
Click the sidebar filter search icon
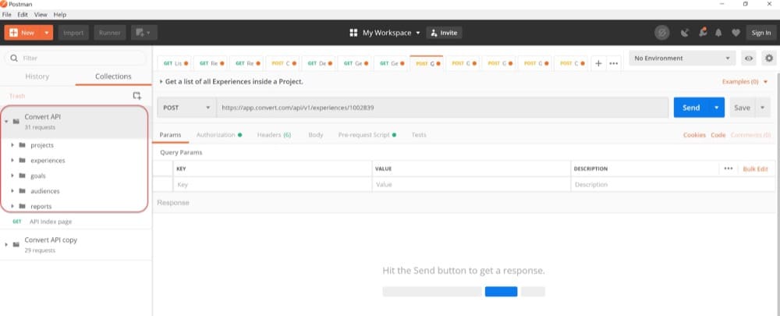pos(14,59)
